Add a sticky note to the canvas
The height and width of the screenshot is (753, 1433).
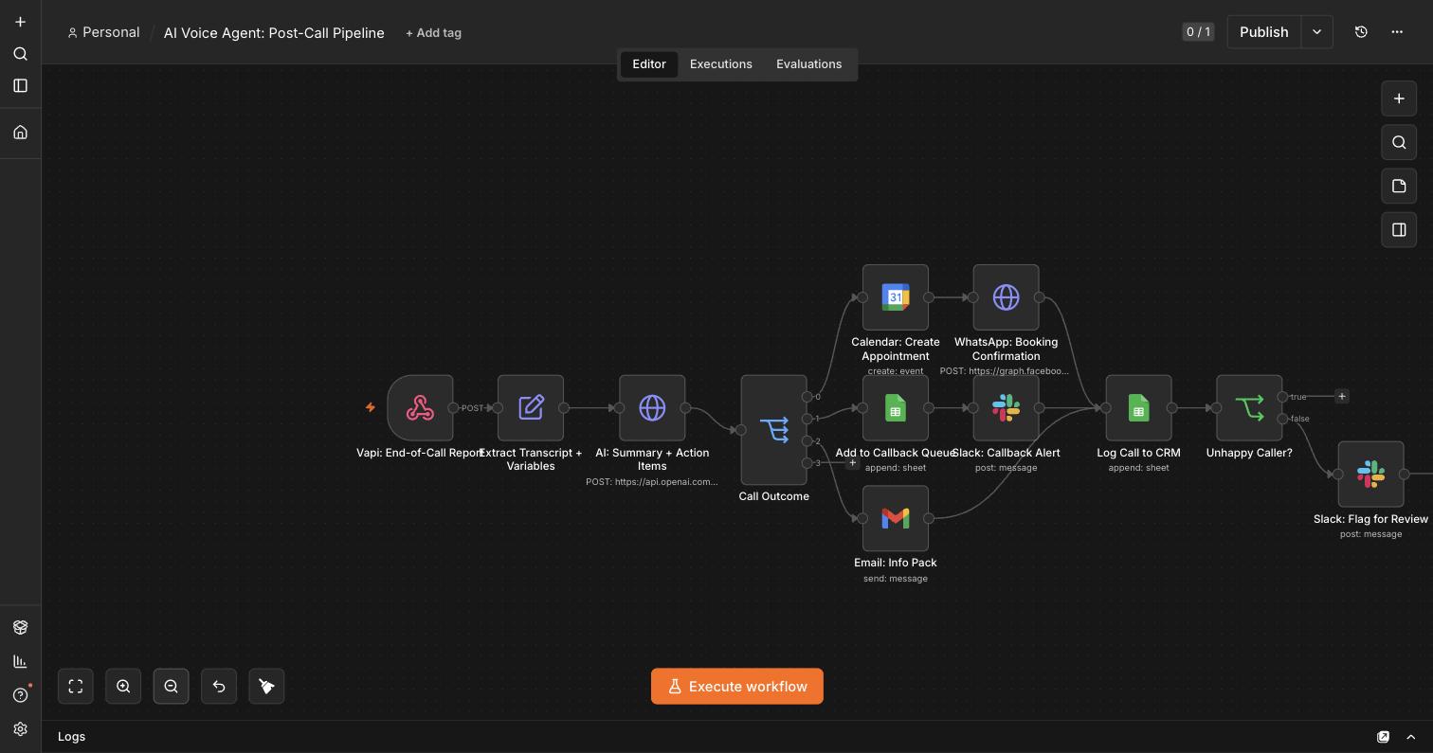point(1399,186)
